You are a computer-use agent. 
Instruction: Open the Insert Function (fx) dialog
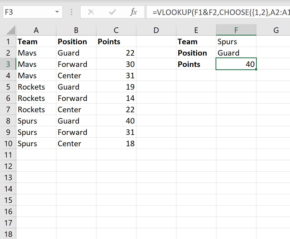[x=133, y=12]
